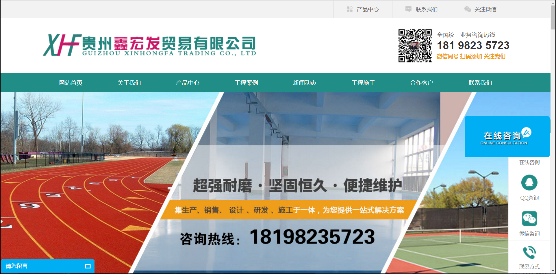Click the 微信咨询 text label
The image size is (556, 274).
[x=529, y=234]
